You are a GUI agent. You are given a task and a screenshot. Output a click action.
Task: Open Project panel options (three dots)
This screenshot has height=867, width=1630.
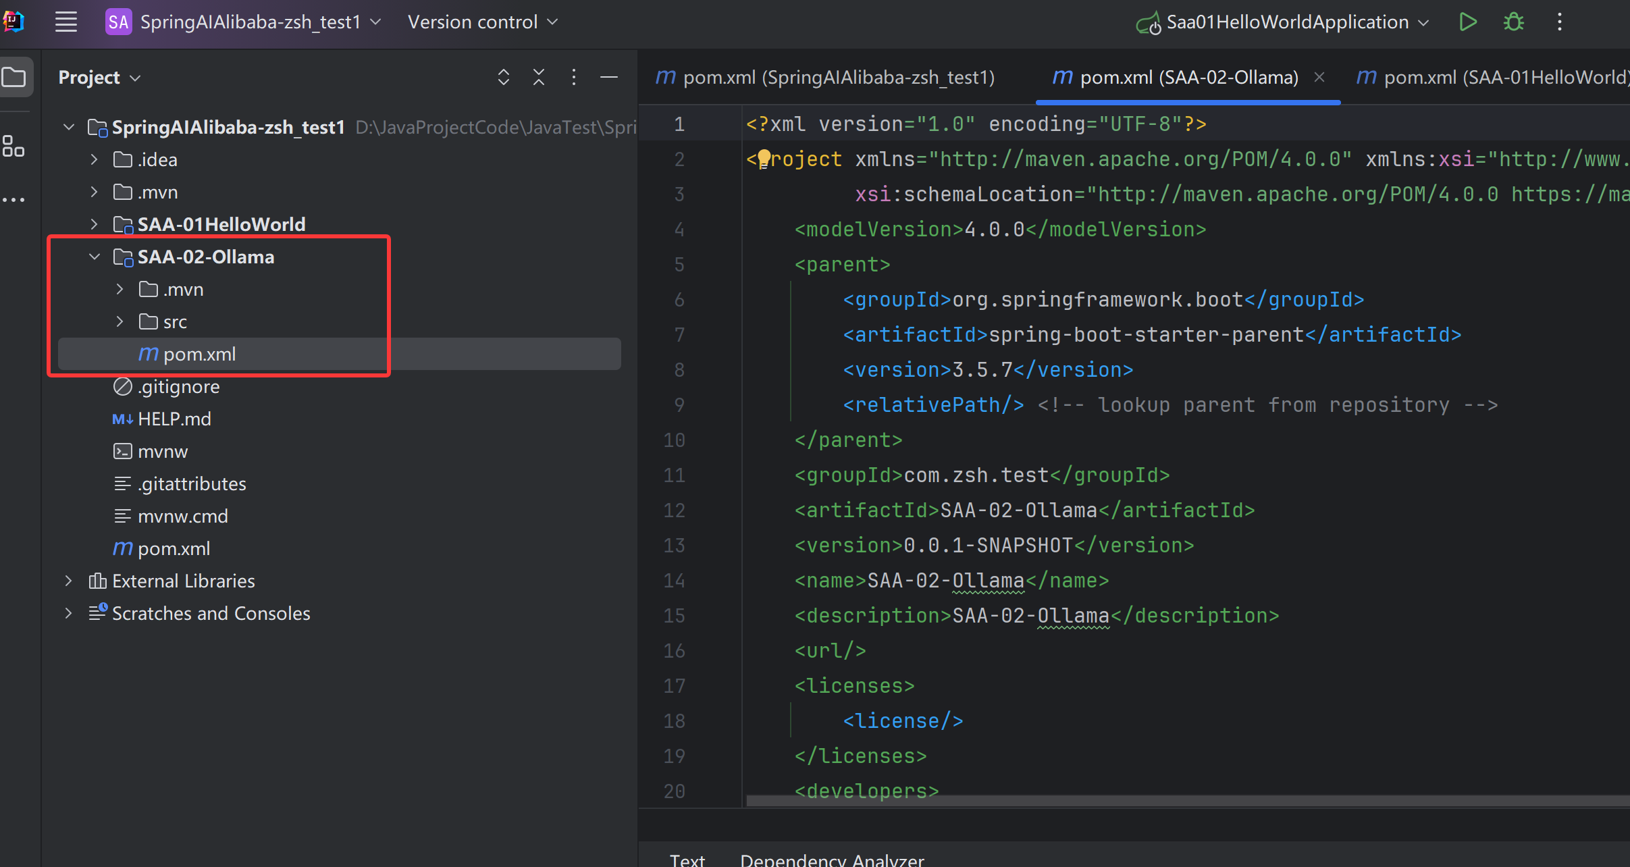click(x=573, y=78)
